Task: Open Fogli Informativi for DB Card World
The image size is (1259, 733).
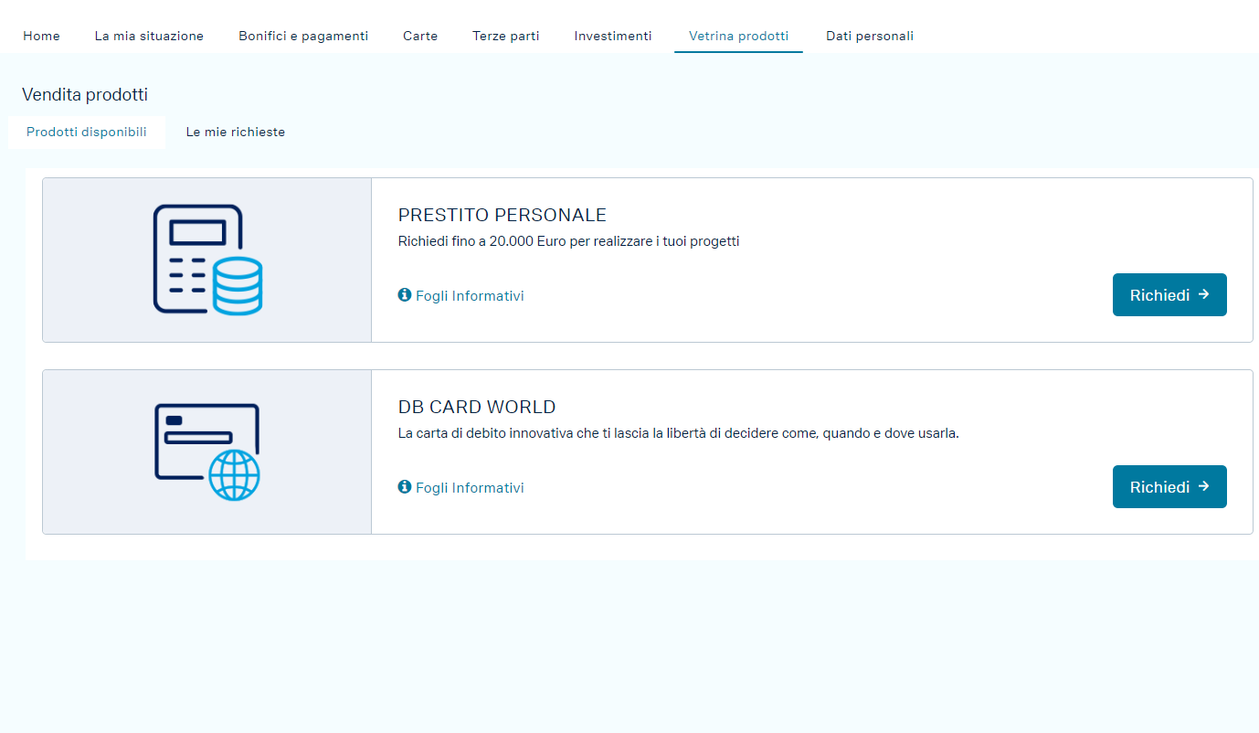Action: (x=470, y=488)
